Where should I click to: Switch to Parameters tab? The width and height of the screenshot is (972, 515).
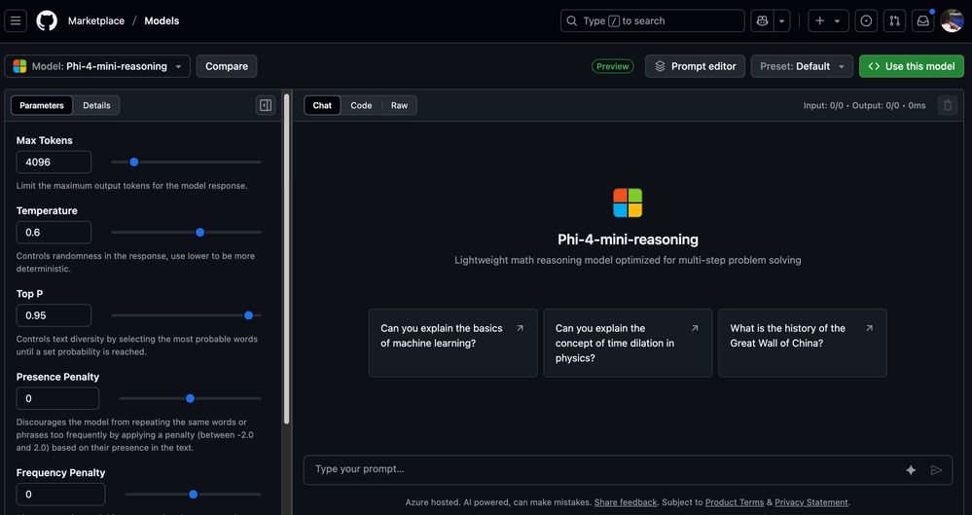tap(42, 105)
